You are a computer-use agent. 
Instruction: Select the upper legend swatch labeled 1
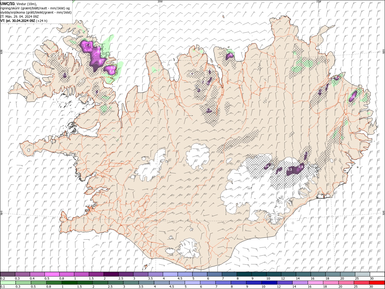pos(82,274)
